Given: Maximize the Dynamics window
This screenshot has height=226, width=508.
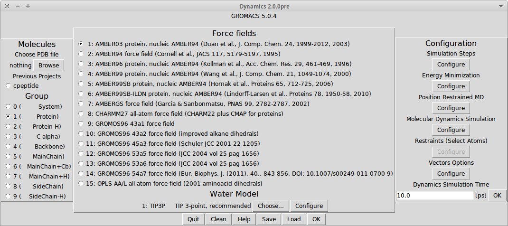Looking at the screenshot, I should point(28,6).
